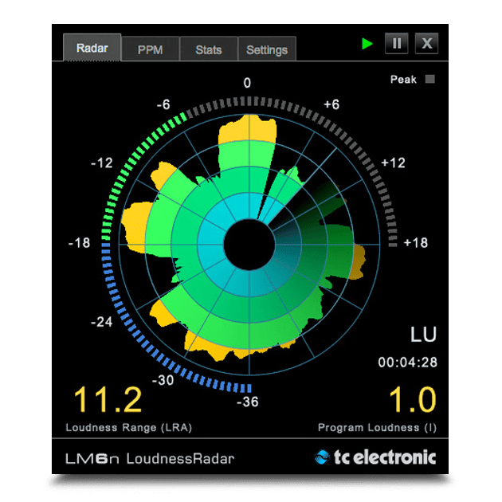Image resolution: width=502 pixels, height=502 pixels.
Task: Click the Peak label text
Action: click(403, 79)
